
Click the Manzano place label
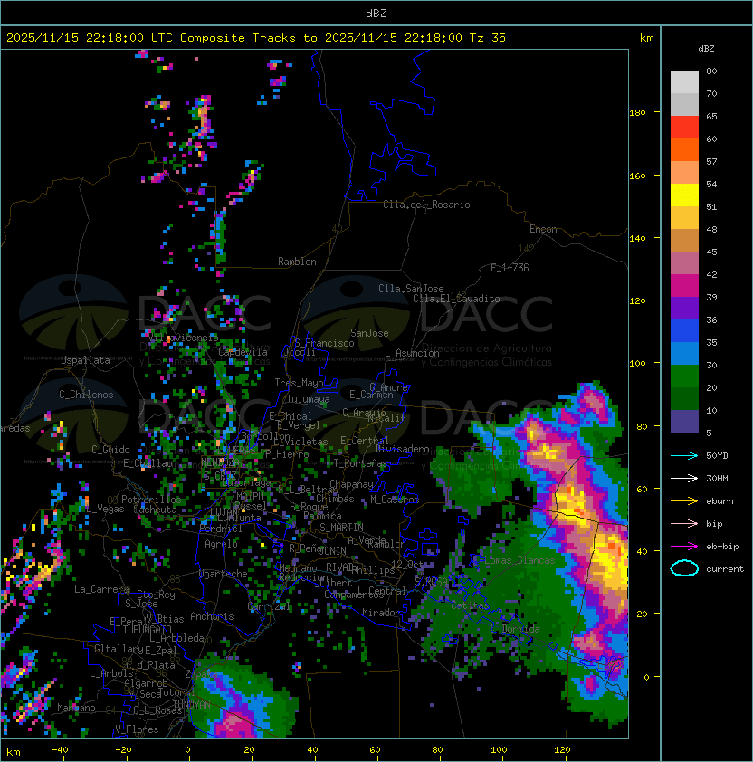(x=76, y=708)
